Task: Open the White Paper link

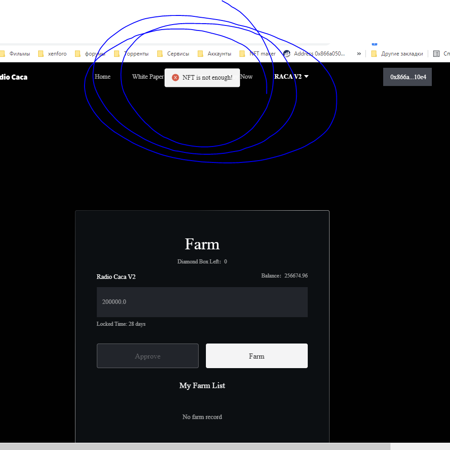Action: (x=148, y=77)
